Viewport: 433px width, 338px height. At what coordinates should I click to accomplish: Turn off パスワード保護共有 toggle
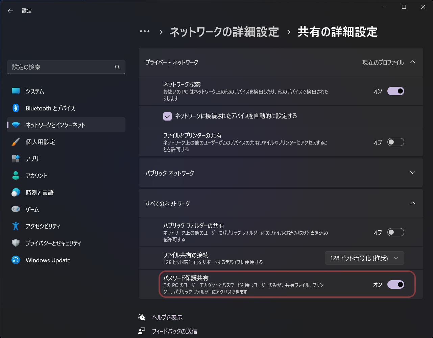[x=395, y=285]
